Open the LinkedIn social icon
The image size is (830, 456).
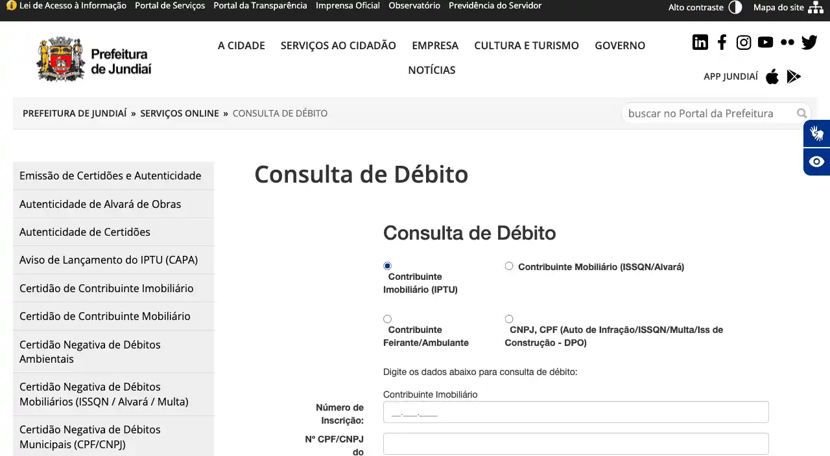700,43
